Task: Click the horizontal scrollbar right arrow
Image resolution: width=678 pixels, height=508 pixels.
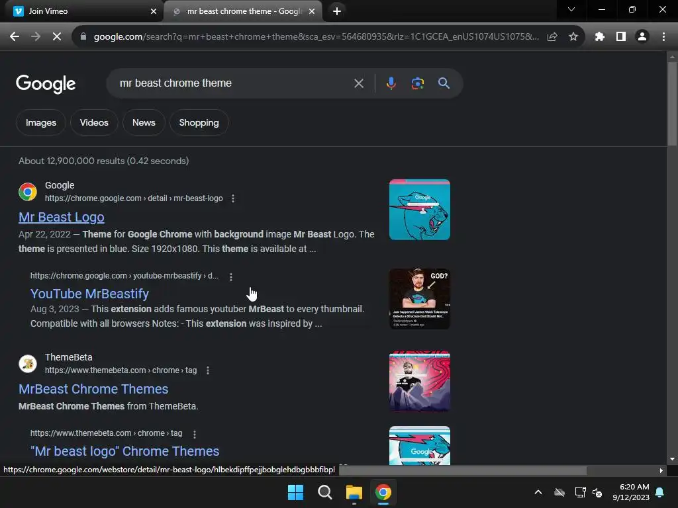Action: pyautogui.click(x=661, y=471)
